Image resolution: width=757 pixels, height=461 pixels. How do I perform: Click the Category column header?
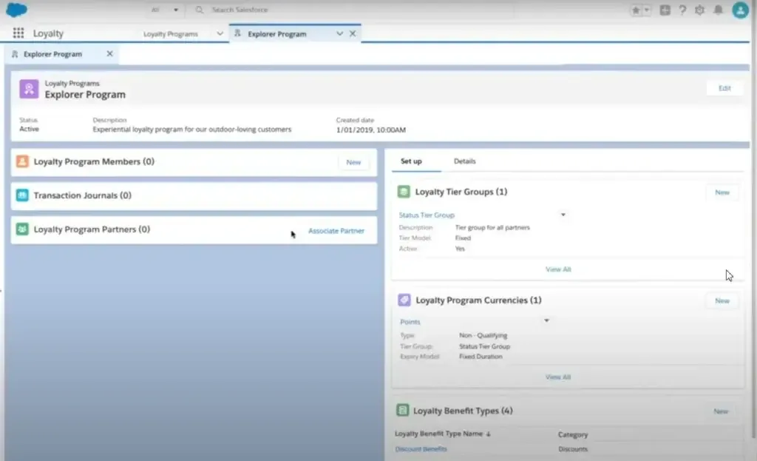tap(573, 434)
